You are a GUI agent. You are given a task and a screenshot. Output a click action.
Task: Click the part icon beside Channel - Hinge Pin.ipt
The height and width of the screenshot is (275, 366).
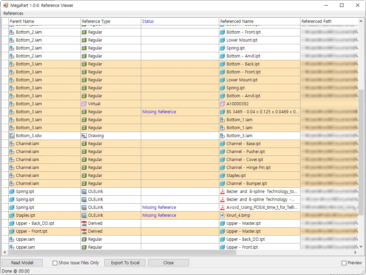(x=222, y=168)
